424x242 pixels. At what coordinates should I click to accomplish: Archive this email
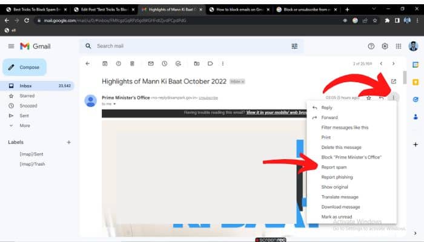point(105,64)
